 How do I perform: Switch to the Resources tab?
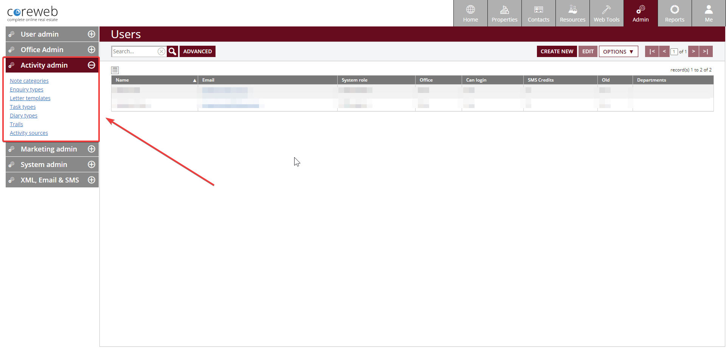click(572, 14)
